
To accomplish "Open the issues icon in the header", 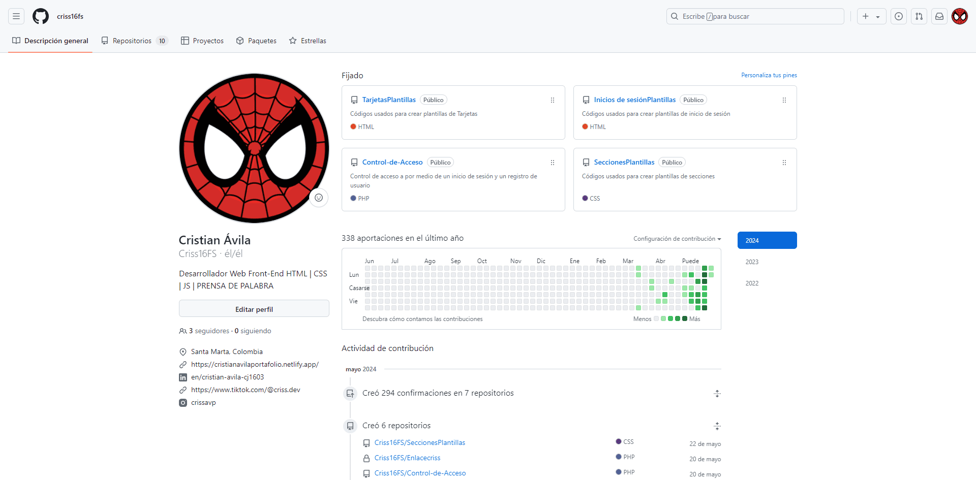I will 899,16.
